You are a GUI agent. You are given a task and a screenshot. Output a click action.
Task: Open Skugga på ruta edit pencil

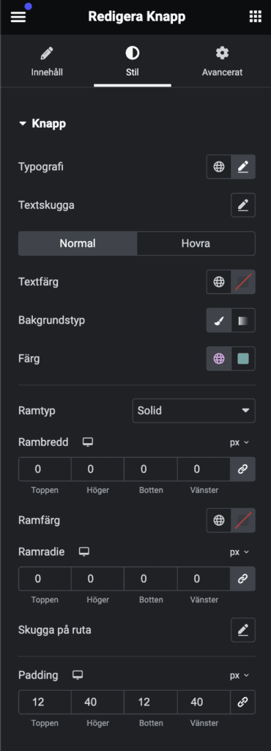point(243,630)
